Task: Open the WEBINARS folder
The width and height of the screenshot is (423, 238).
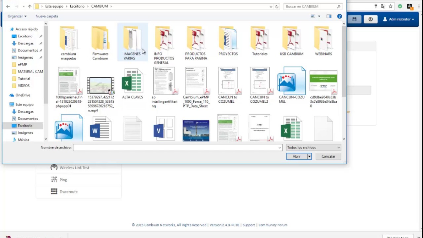Action: coord(323,41)
